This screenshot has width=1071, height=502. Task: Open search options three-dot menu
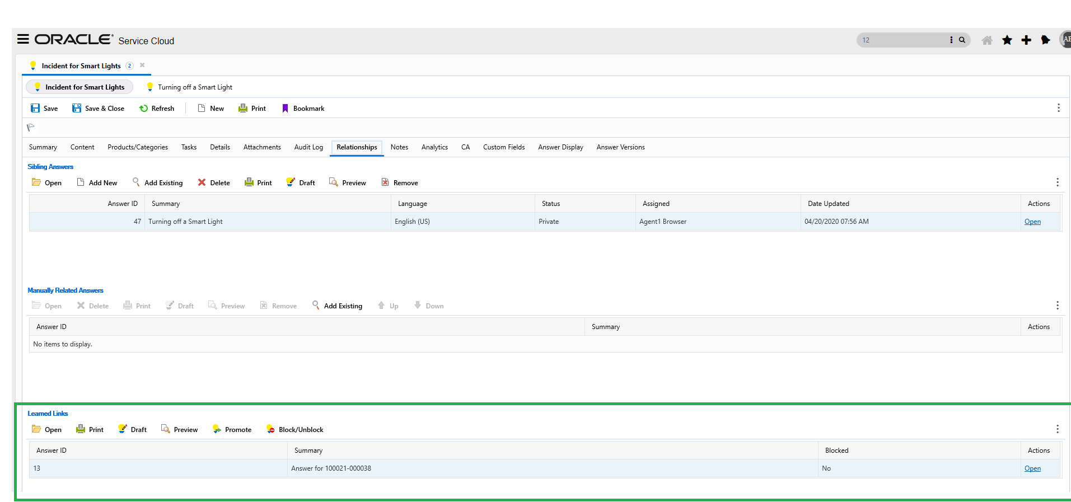[x=951, y=40]
